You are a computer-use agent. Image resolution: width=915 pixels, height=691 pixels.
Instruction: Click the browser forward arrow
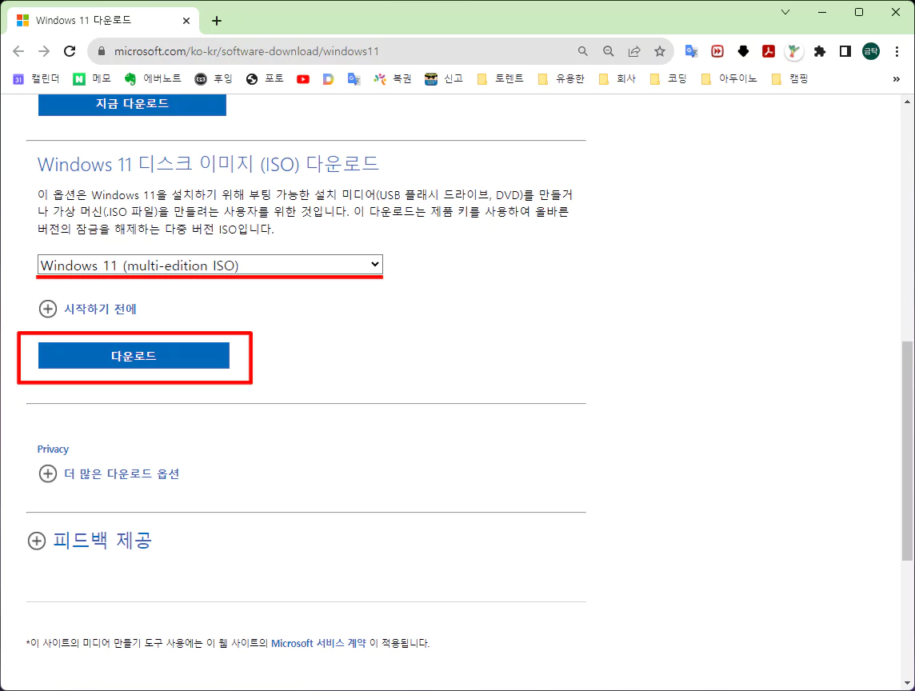click(x=44, y=51)
